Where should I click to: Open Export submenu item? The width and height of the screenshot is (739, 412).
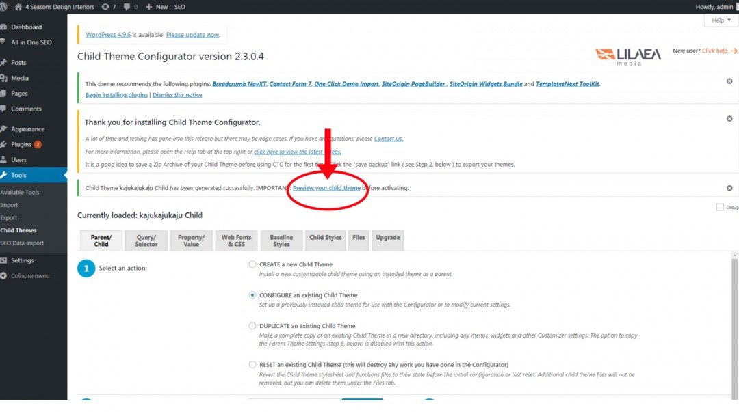click(8, 217)
